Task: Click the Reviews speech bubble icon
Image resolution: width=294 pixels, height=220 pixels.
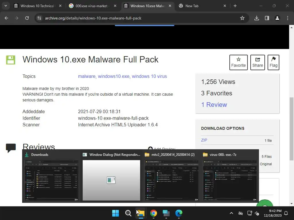Action: click(x=11, y=148)
